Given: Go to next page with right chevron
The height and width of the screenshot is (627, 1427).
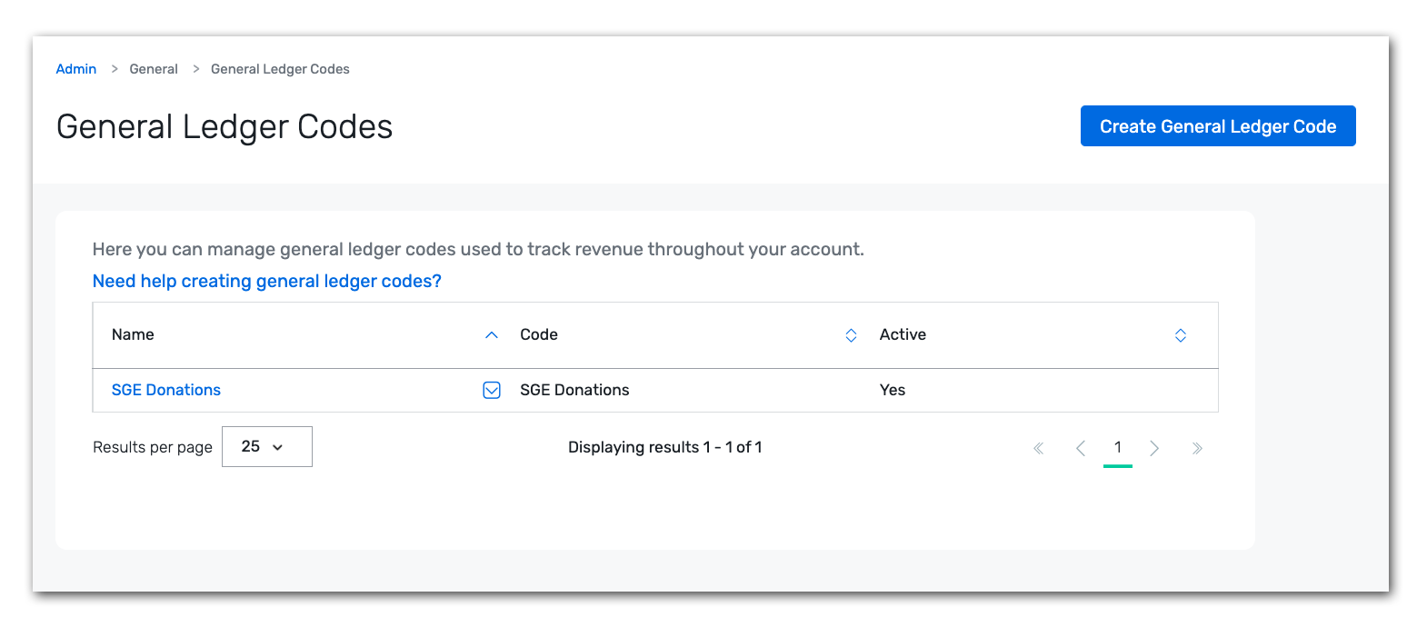Looking at the screenshot, I should [1154, 447].
